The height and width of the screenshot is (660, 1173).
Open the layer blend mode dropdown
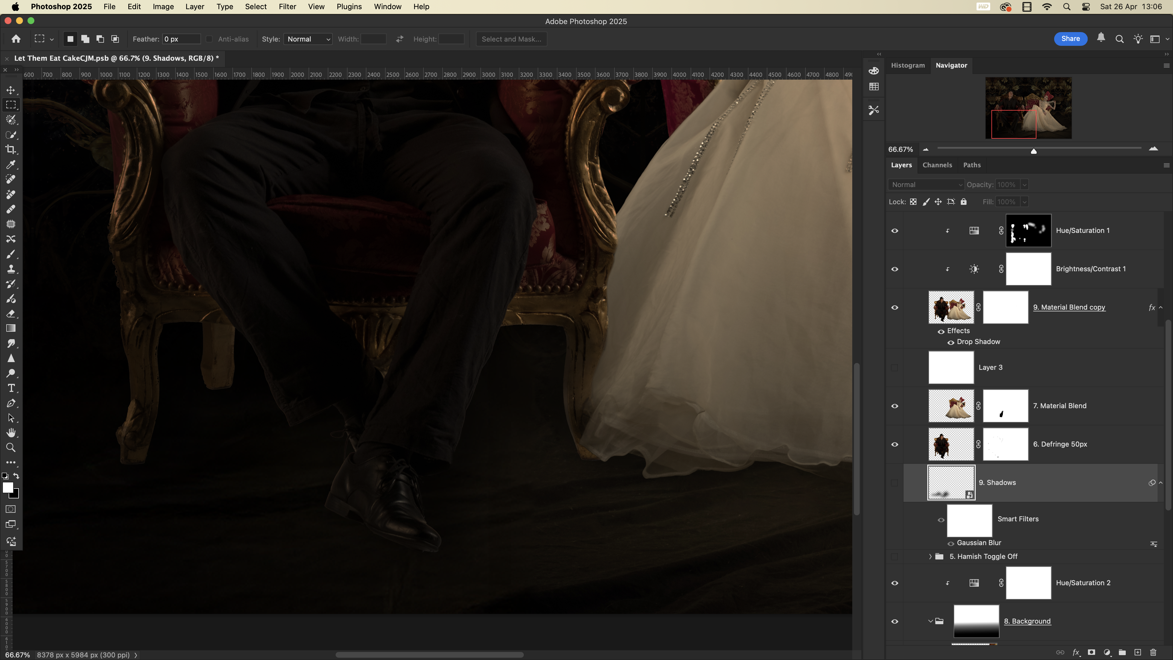tap(926, 184)
